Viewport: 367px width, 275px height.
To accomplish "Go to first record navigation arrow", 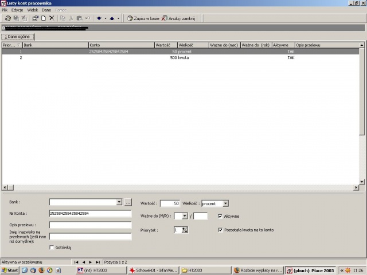I will [76, 262].
